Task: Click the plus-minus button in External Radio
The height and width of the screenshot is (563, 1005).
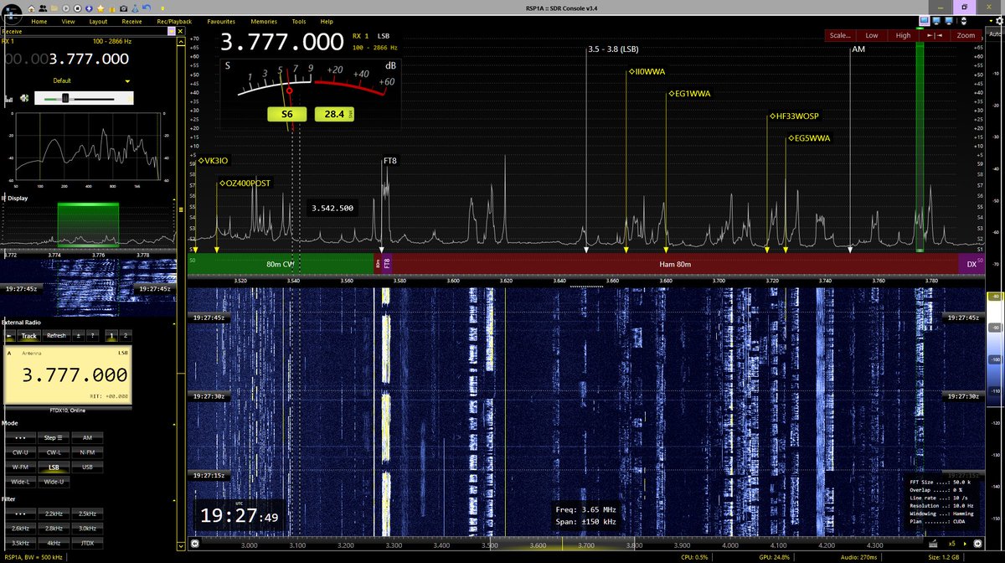Action: coord(79,335)
